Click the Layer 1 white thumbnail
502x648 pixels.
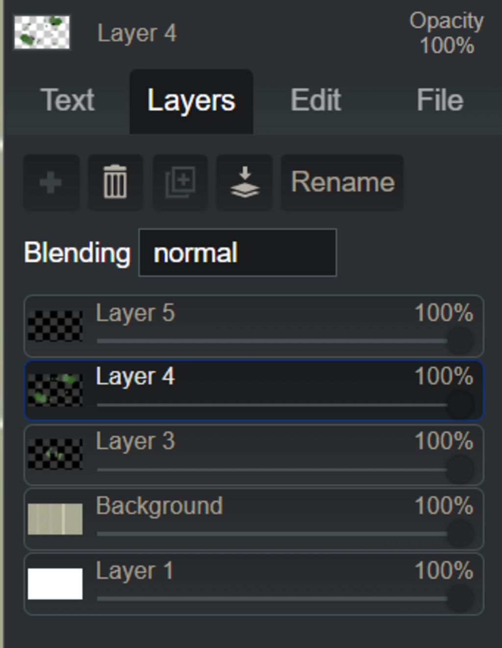click(x=55, y=583)
